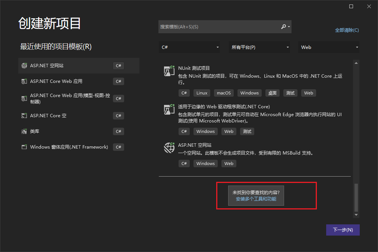Open the 所有平台(P) platform dropdown
The width and height of the screenshot is (378, 252).
[259, 47]
